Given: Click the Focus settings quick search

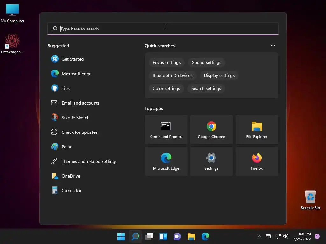Looking at the screenshot, I should pyautogui.click(x=167, y=63).
